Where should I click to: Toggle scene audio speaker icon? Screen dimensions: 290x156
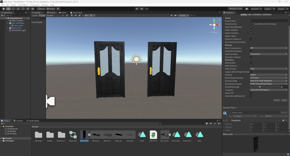(76, 16)
